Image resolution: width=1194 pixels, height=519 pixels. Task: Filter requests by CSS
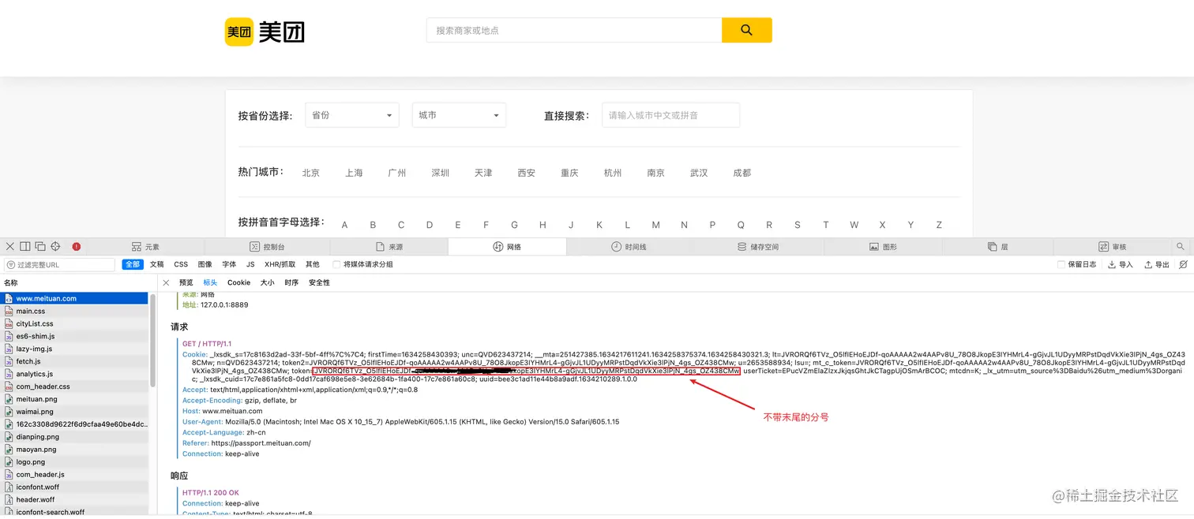pyautogui.click(x=181, y=265)
